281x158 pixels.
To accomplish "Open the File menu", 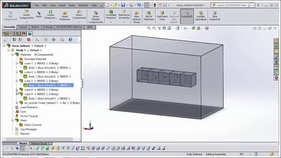I will (36, 5).
